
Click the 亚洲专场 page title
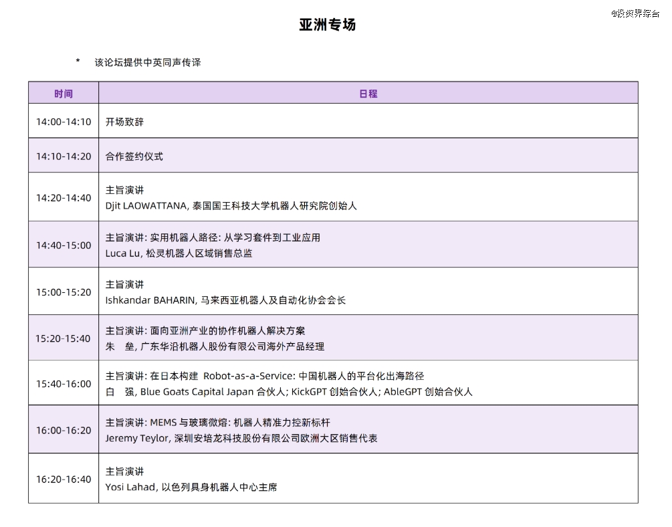click(328, 23)
